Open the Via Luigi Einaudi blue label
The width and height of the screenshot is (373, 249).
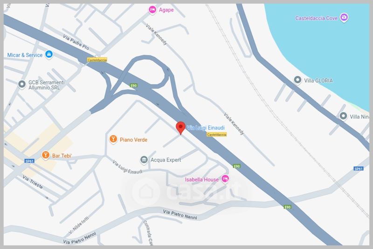(206, 128)
